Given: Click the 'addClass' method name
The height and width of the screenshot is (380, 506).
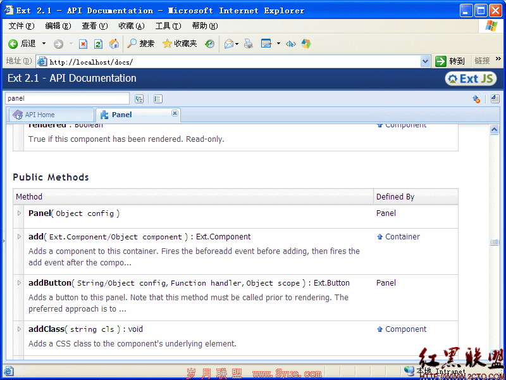Looking at the screenshot, I should (x=46, y=329).
